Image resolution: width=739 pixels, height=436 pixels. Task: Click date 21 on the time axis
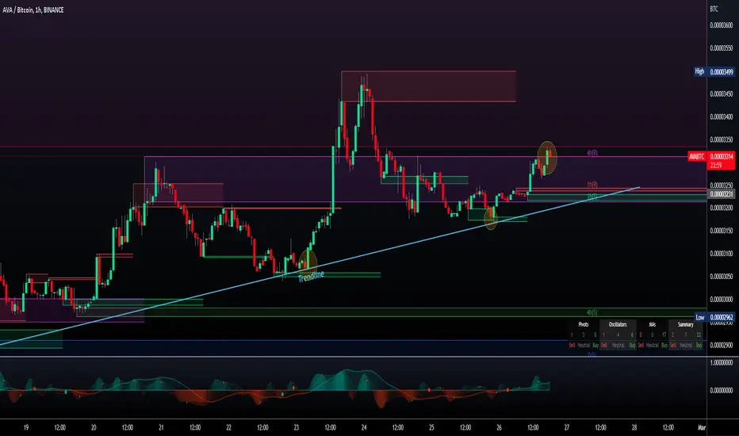tap(161, 427)
